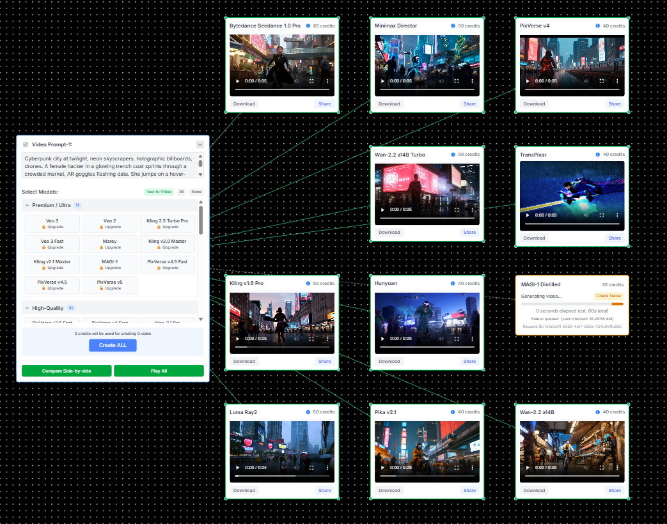This screenshot has height=524, width=667.
Task: Mute the TransPixar video
Action: [x=586, y=215]
